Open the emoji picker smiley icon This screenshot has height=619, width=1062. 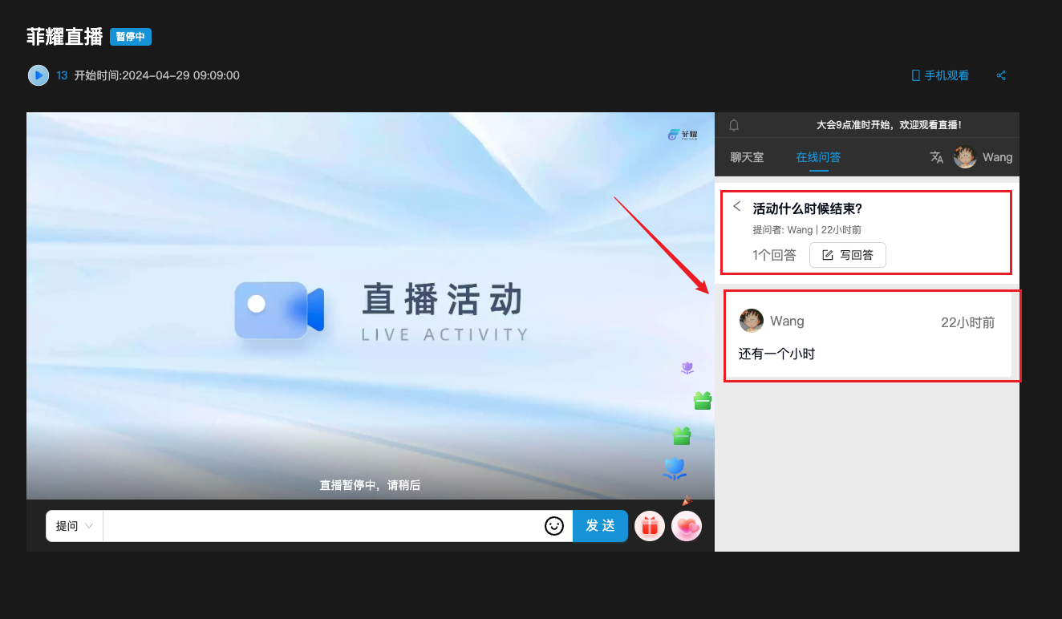point(554,526)
